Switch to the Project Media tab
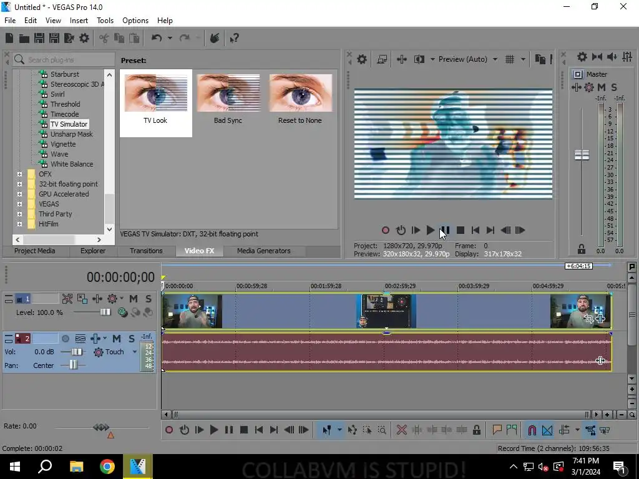639x479 pixels. (x=35, y=251)
